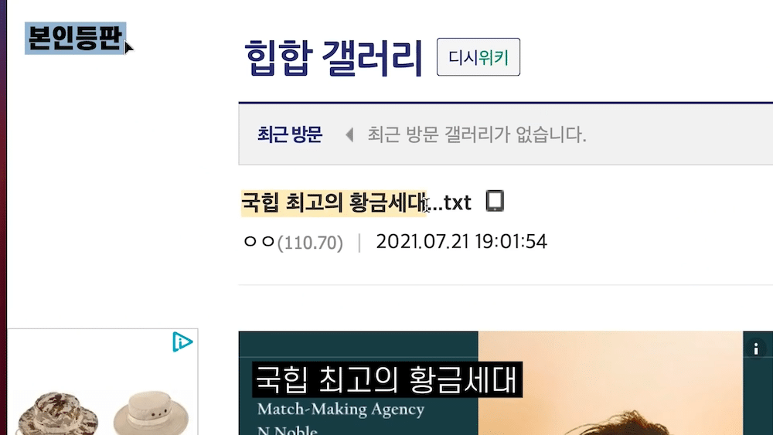Click the N Noble banner text

coord(288,430)
